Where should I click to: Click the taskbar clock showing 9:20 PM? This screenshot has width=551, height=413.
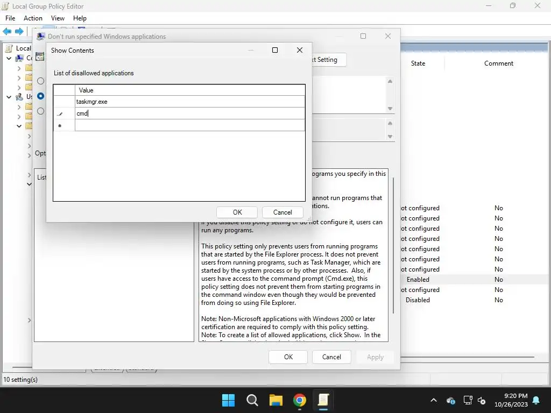(511, 400)
